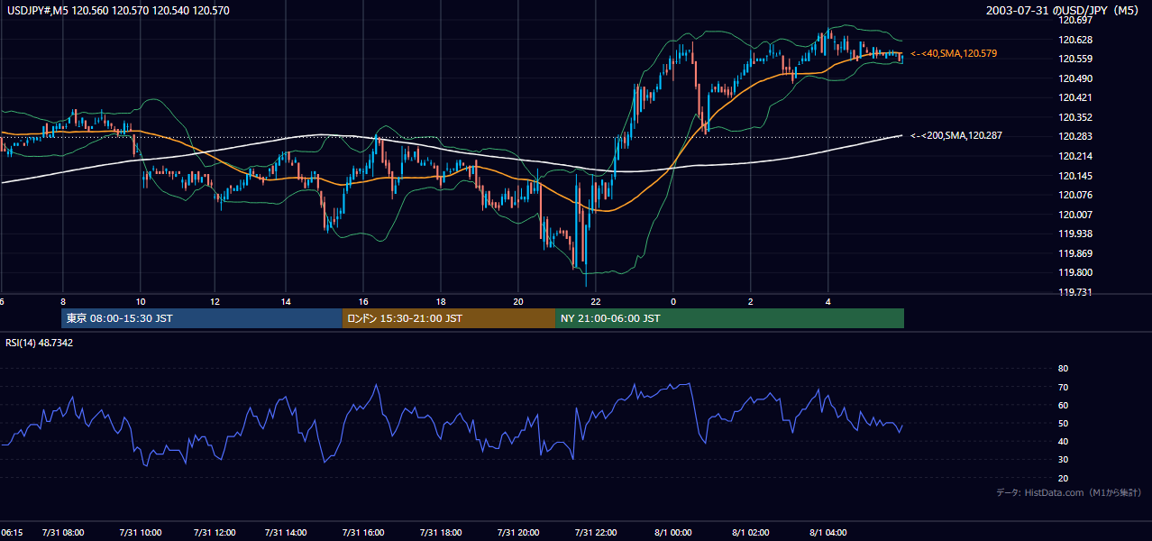Click the 7/31 22:00 date label
Screen dimensions: 1152x541
coord(595,532)
